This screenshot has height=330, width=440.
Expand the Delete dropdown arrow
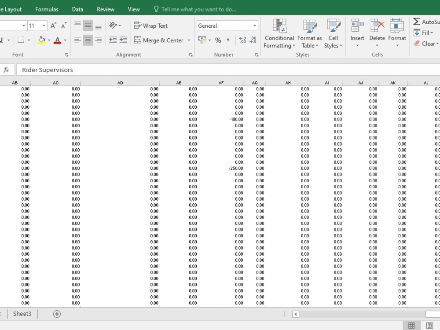(377, 45)
